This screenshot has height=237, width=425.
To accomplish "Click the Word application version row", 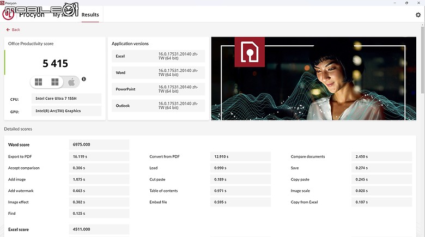I will point(159,72).
